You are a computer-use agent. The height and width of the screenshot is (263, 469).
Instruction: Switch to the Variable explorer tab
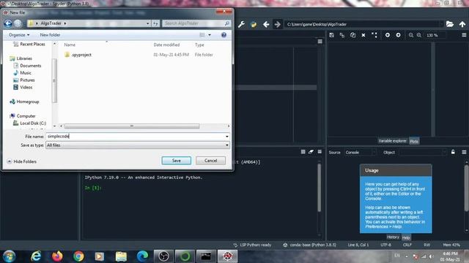point(393,141)
